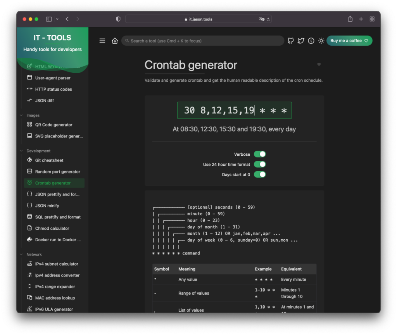Click the IPv4 subnet calculator icon
397x335 pixels.
click(x=29, y=263)
